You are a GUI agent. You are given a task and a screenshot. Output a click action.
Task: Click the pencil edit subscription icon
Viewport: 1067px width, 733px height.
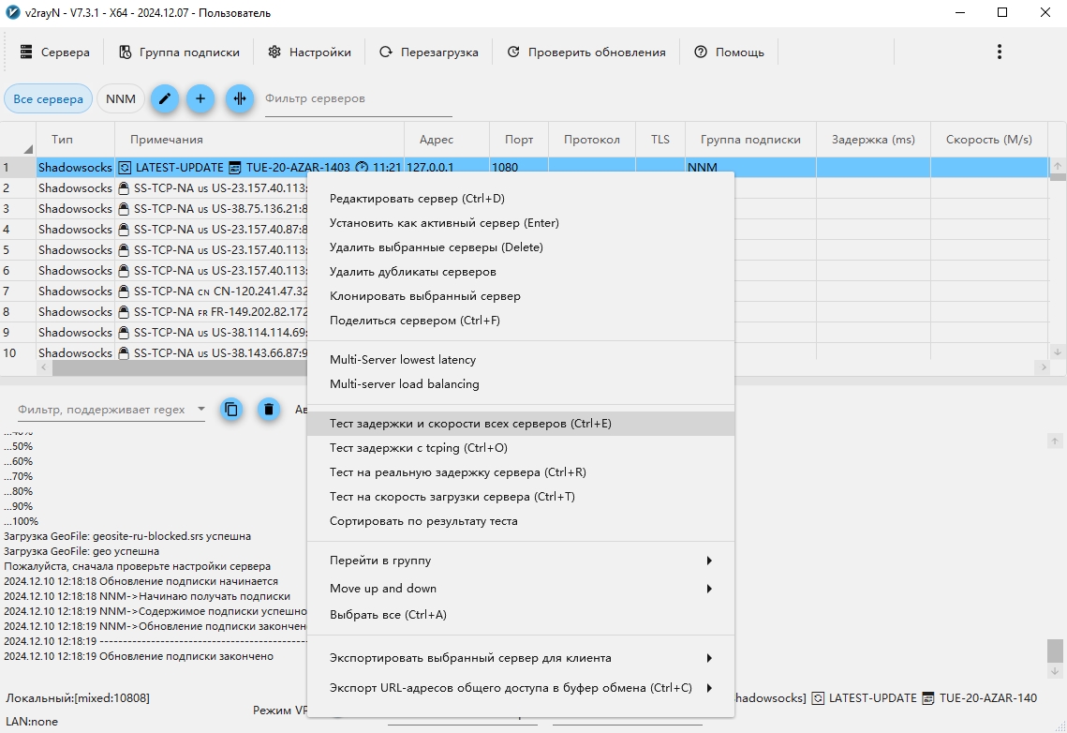165,98
